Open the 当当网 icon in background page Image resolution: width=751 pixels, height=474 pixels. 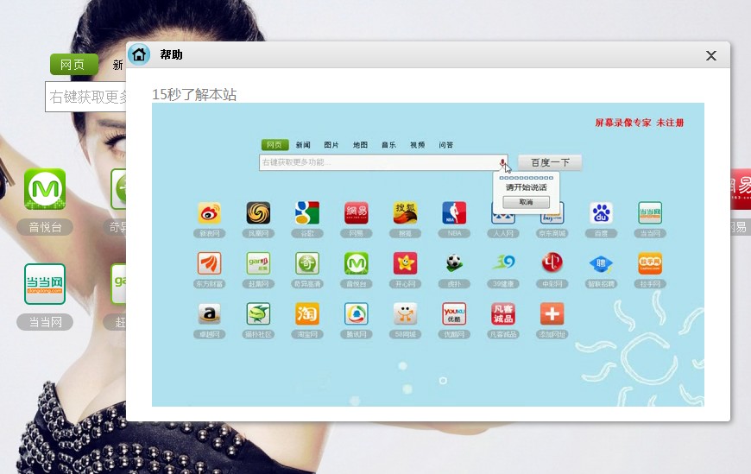pyautogui.click(x=45, y=284)
